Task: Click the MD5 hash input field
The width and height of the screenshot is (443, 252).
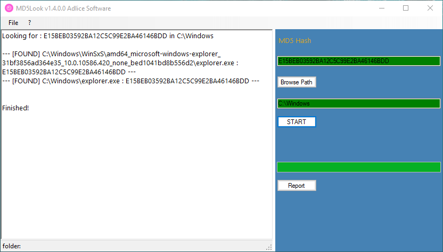Action: coord(358,61)
